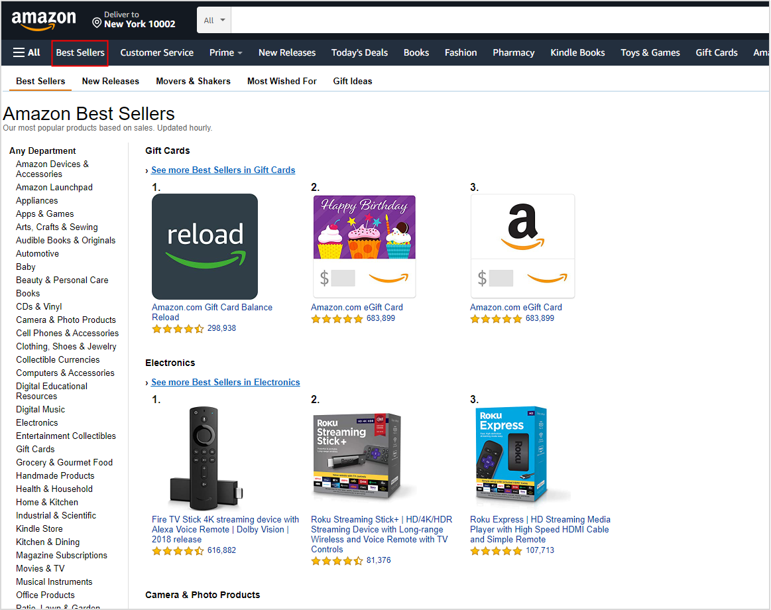Click the Amazon logo
771x610 pixels.
(x=44, y=20)
